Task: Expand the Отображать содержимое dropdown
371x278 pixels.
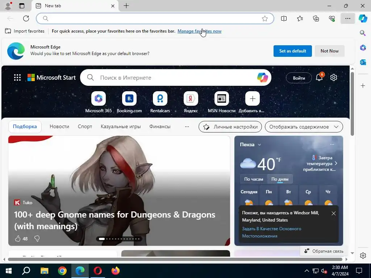Action: coord(304,127)
